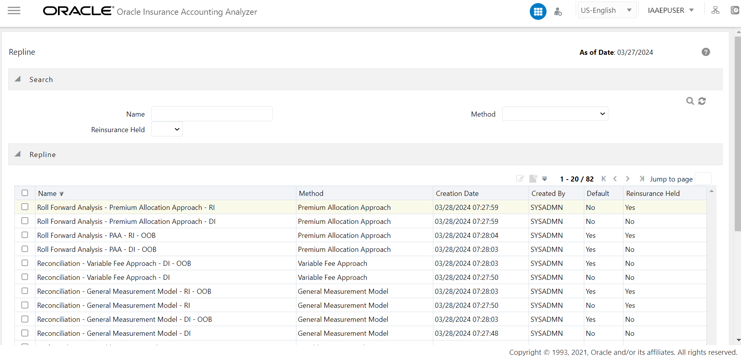The width and height of the screenshot is (741, 356).
Task: Open Reconciliation - General Measurement Model - DI - OOB
Action: [124, 319]
